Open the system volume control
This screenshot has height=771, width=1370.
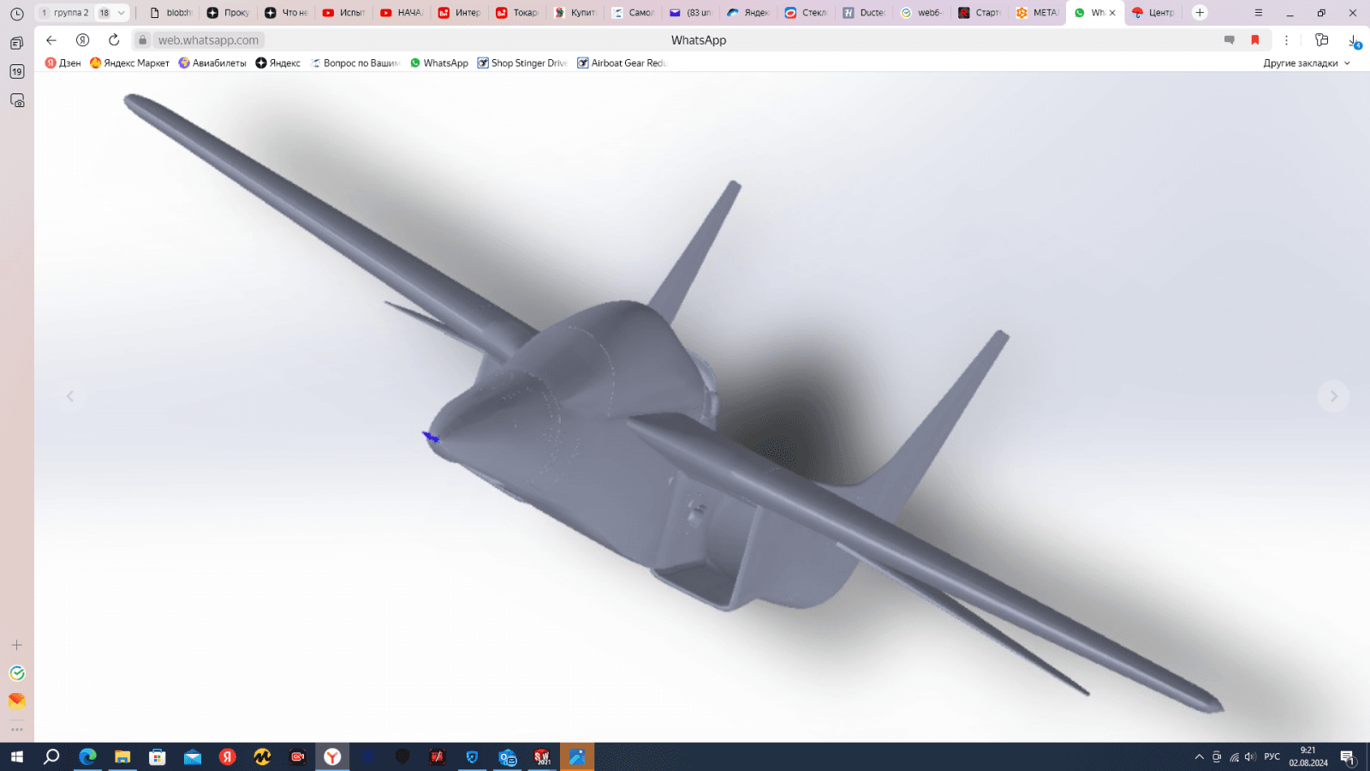[1250, 756]
